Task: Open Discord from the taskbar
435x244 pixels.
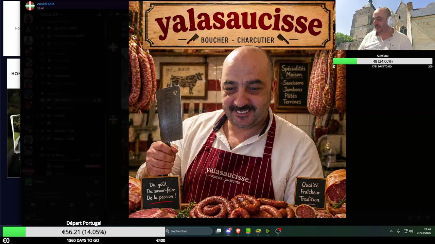Action: pyautogui.click(x=228, y=231)
